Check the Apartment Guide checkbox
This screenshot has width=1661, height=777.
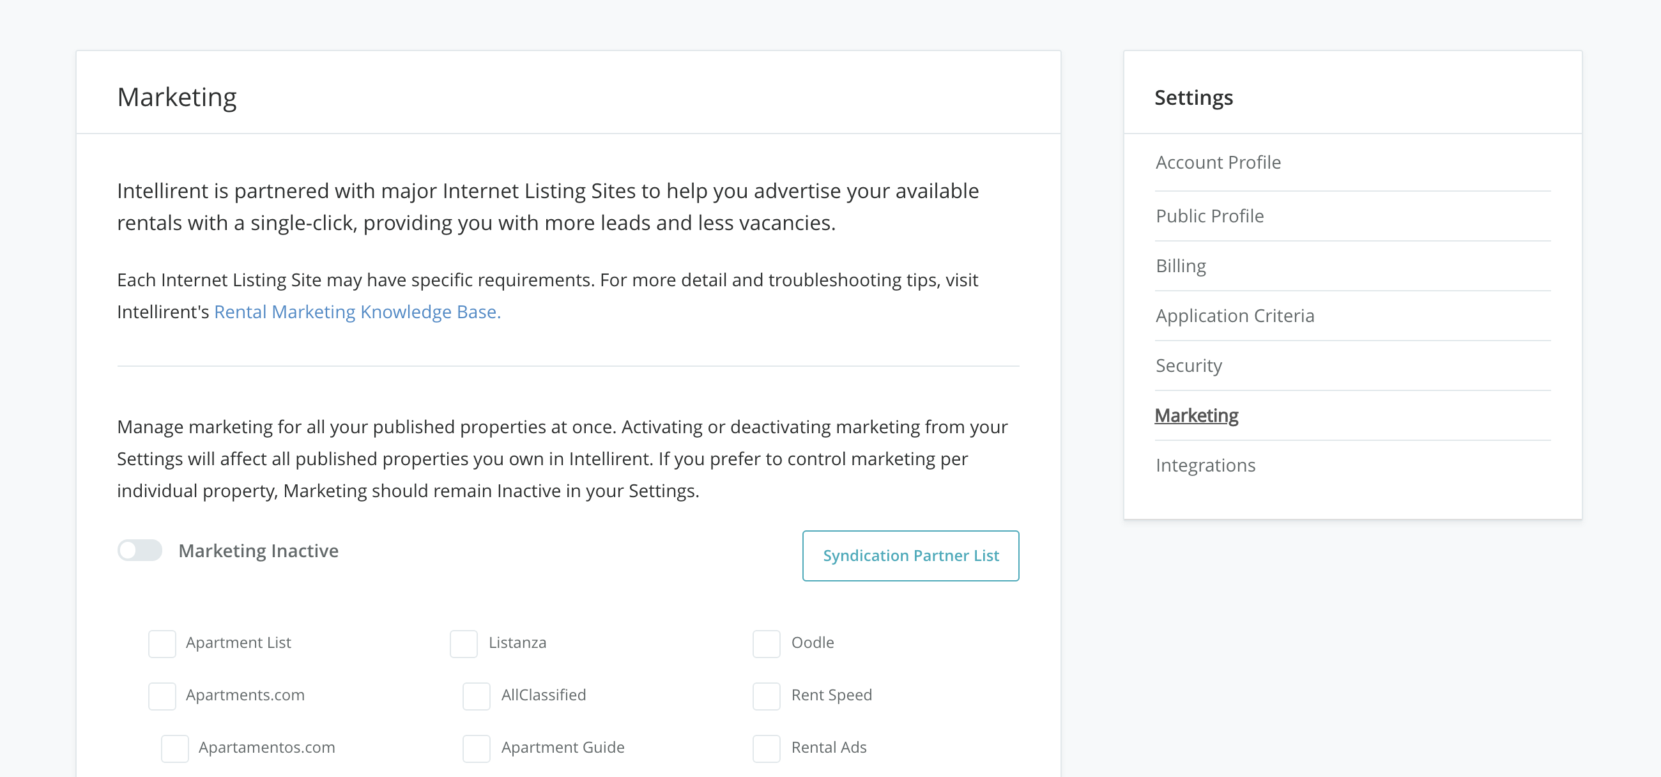tap(477, 748)
